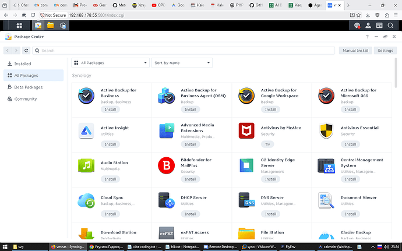This screenshot has width=402, height=251.
Task: Switch to hik.txt Notepad taskbar window
Action: coord(182,247)
